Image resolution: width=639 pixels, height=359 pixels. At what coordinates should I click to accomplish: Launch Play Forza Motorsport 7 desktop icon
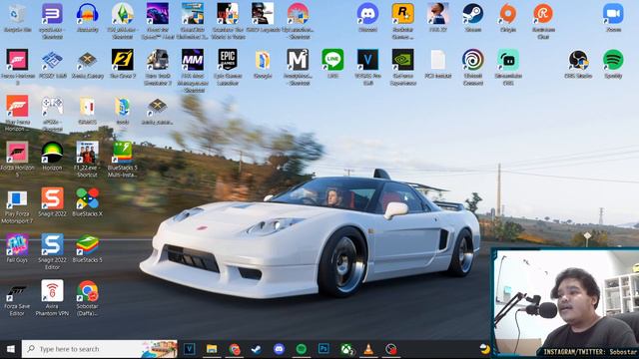tap(17, 205)
